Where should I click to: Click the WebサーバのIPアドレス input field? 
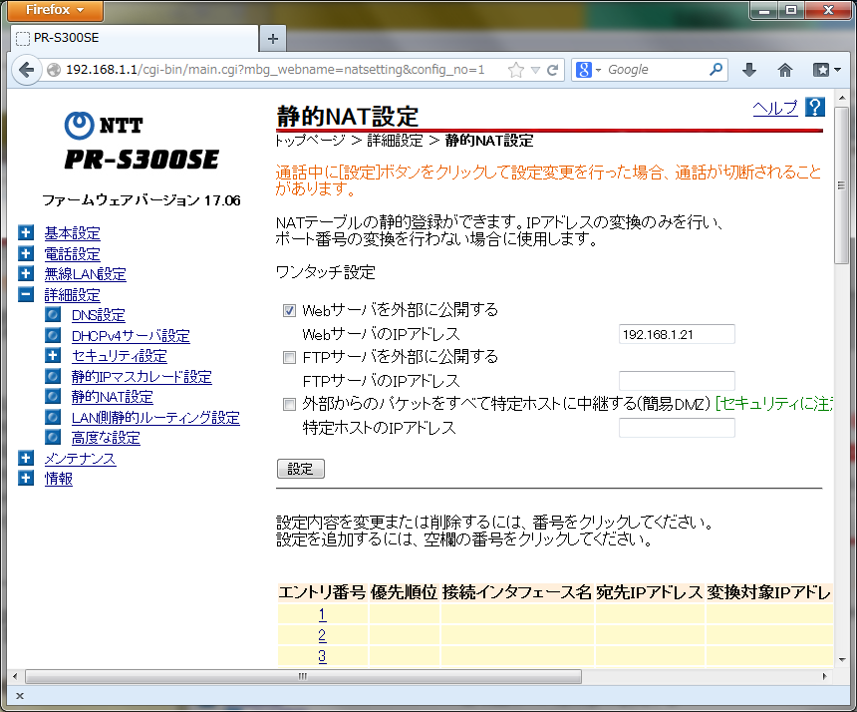[677, 334]
